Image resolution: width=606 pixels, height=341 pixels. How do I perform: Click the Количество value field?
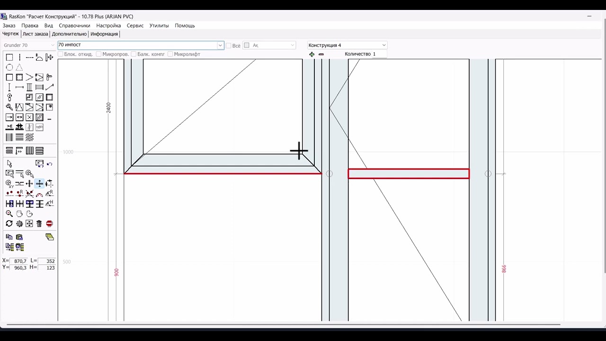click(379, 54)
